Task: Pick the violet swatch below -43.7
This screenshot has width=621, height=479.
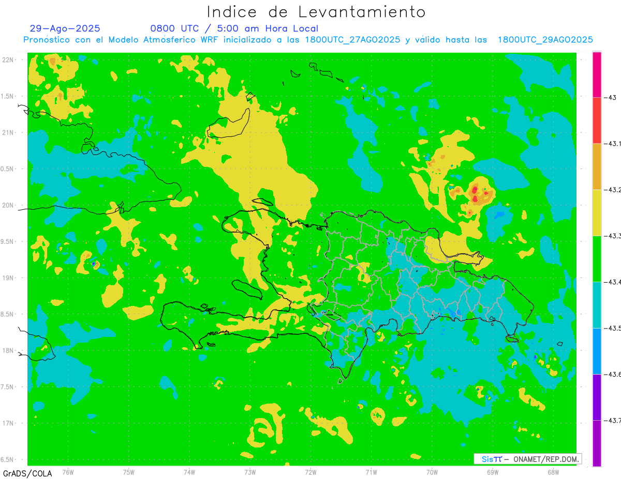Action: pyautogui.click(x=597, y=443)
